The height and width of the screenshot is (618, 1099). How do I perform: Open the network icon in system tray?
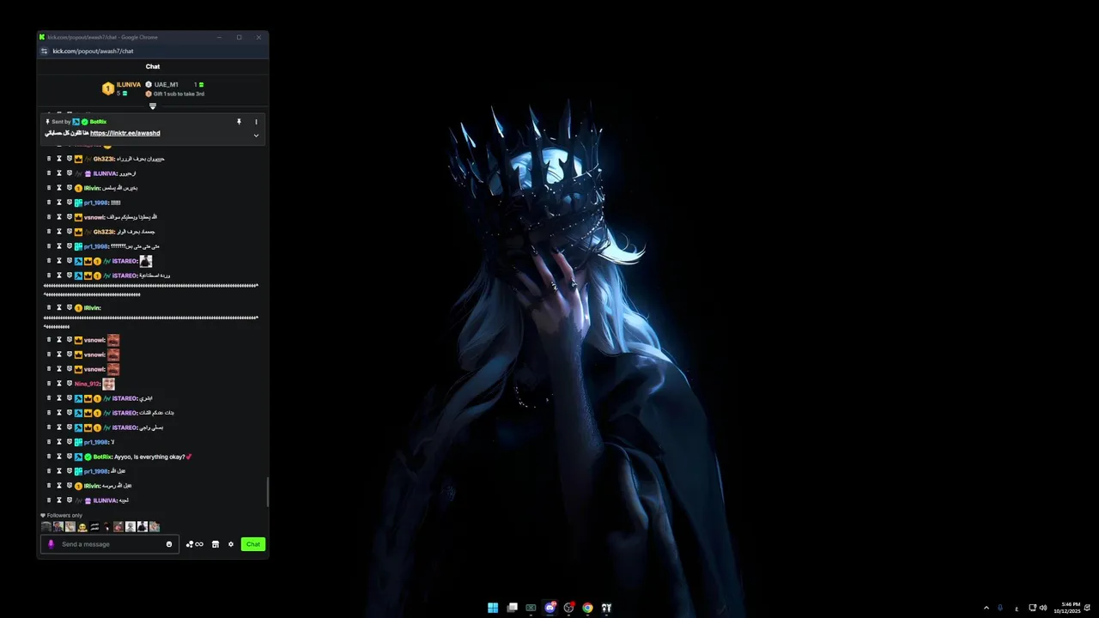point(1033,608)
